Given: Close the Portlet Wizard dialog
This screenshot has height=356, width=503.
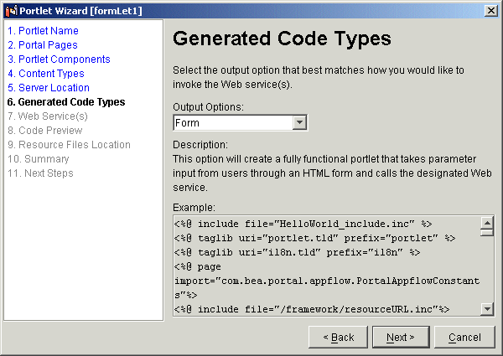Looking at the screenshot, I should point(490,9).
